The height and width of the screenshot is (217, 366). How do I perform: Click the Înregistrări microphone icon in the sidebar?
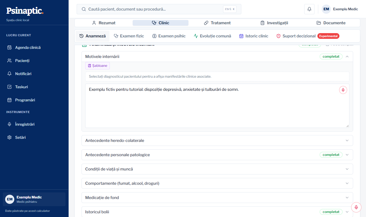click(x=9, y=124)
